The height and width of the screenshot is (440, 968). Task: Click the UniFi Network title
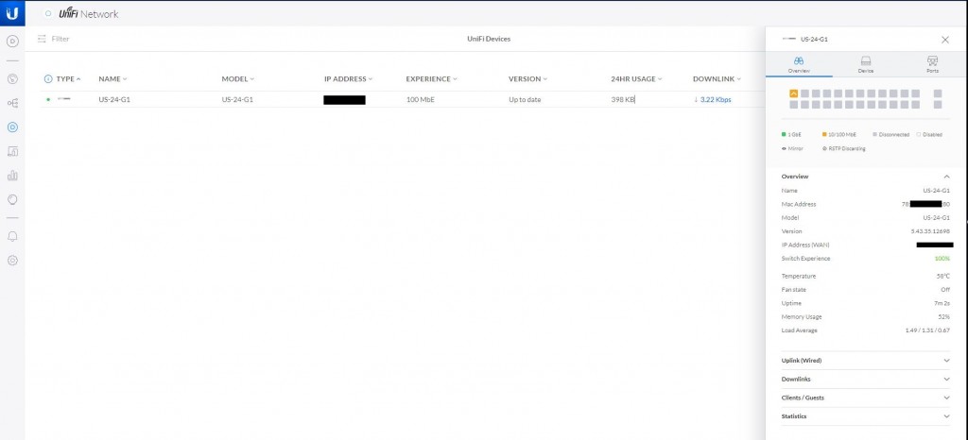click(x=88, y=13)
